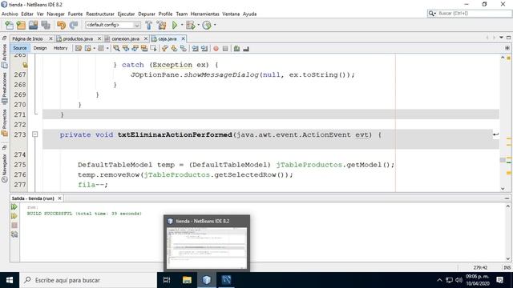513x288 pixels.
Task: Open the Depurar menu
Action: click(147, 14)
